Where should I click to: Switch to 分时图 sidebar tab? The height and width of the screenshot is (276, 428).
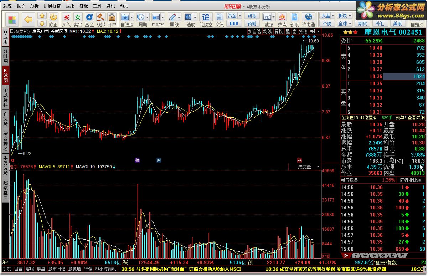coord(5,56)
